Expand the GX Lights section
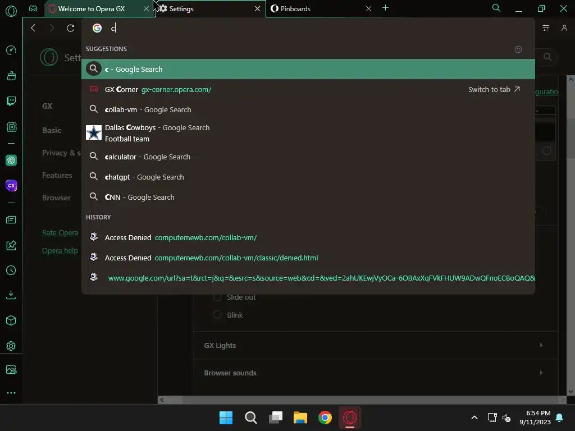The image size is (575, 431). [x=376, y=345]
